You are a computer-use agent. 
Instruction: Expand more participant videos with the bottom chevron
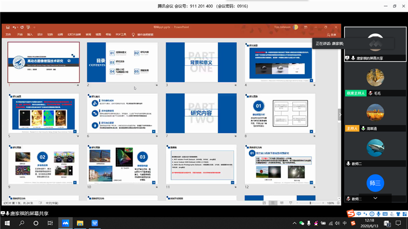tap(375, 197)
